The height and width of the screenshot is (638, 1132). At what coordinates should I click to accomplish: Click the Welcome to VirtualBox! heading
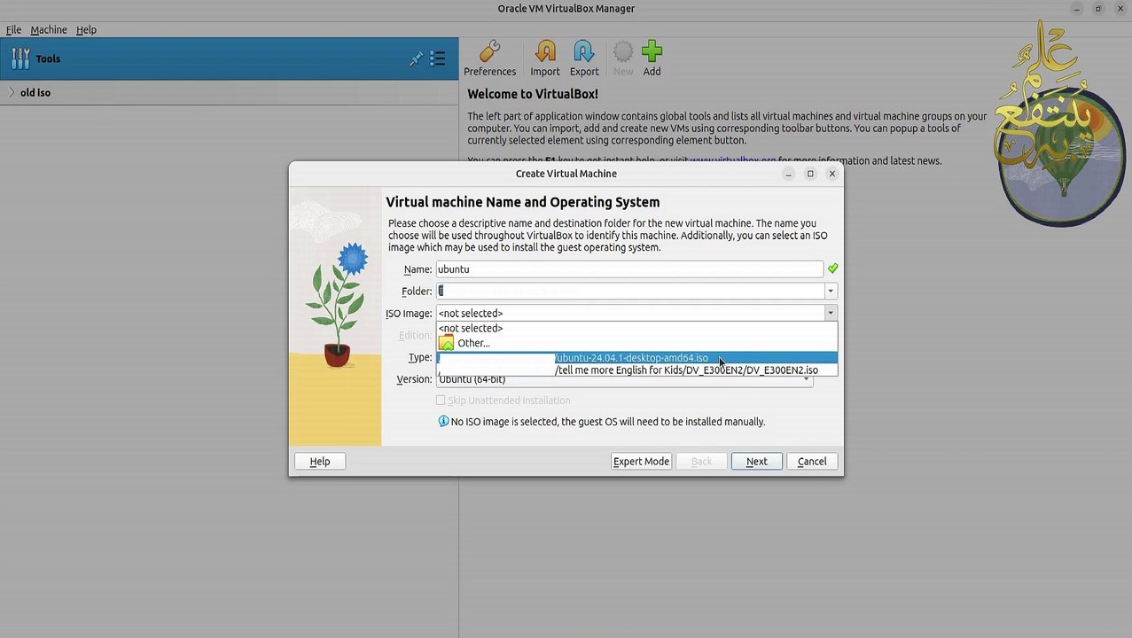pos(533,94)
